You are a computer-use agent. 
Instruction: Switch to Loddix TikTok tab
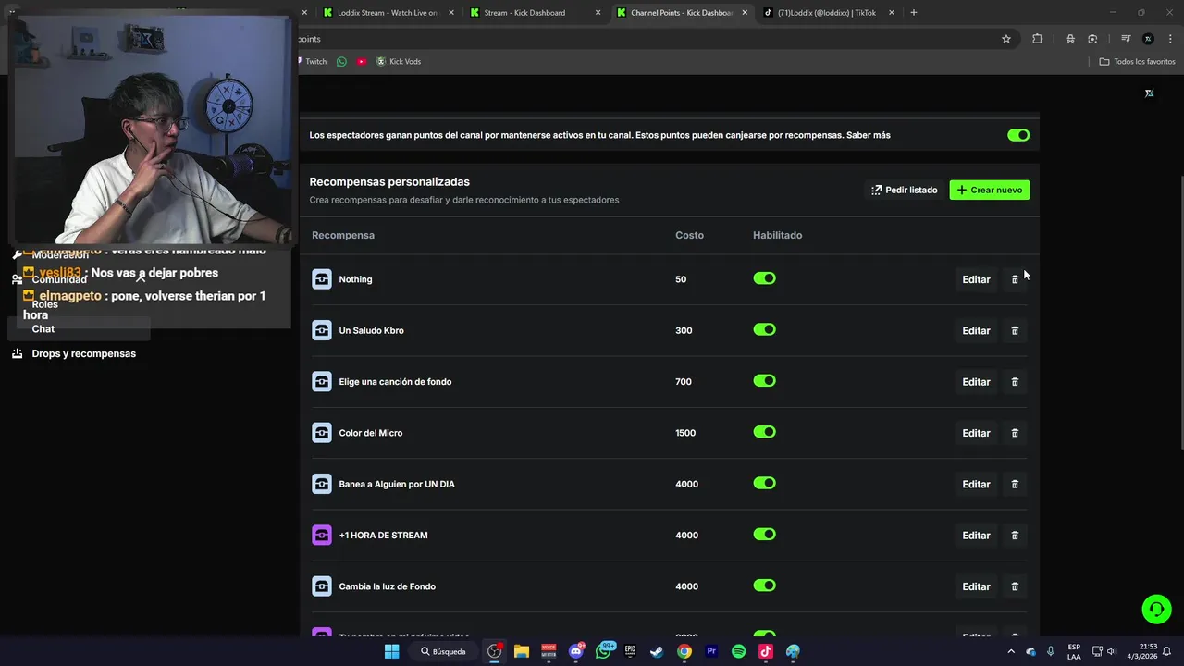pyautogui.click(x=829, y=13)
